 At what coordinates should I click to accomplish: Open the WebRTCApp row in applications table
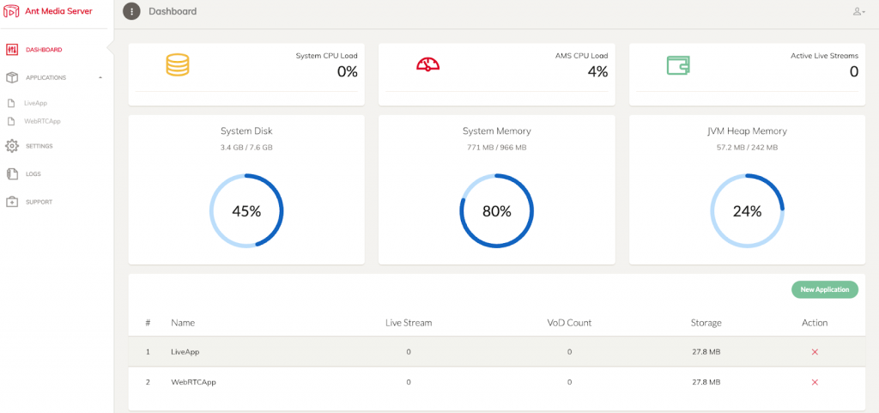(497, 382)
